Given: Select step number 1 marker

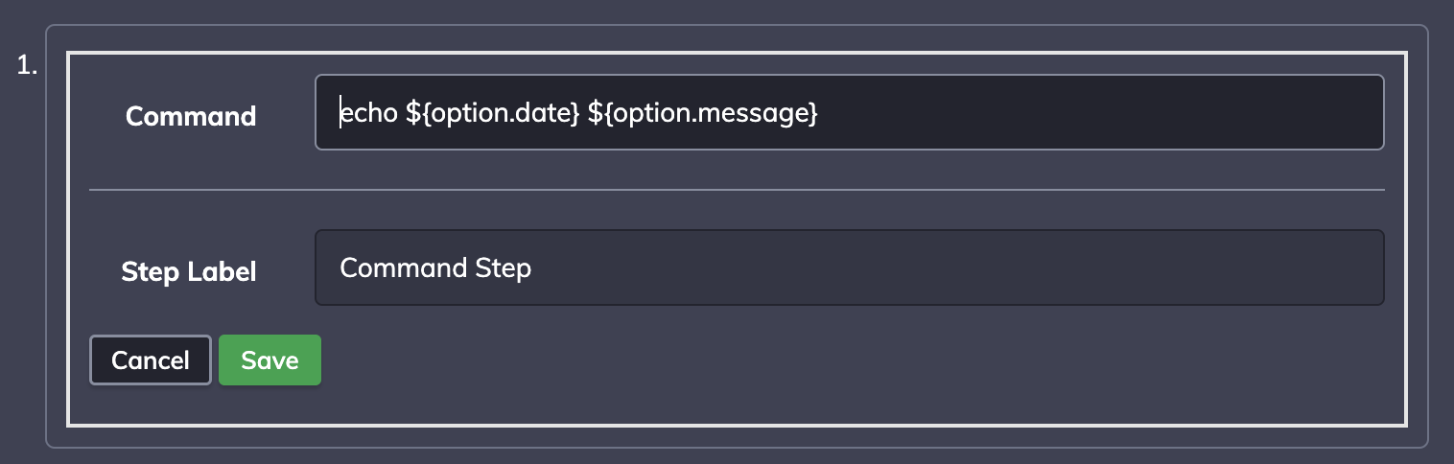Looking at the screenshot, I should tap(28, 65).
